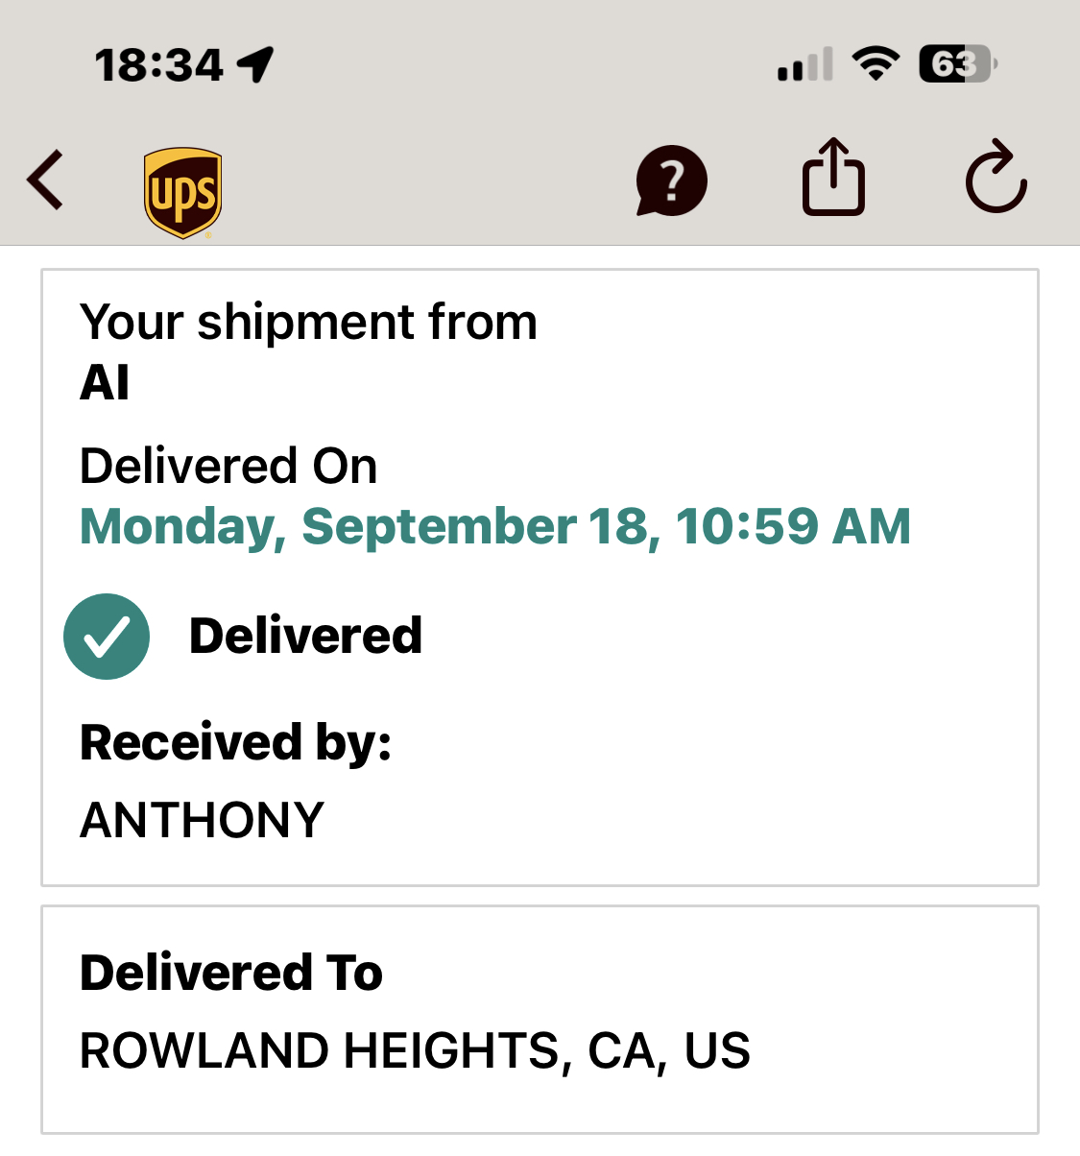Image resolution: width=1080 pixels, height=1156 pixels.
Task: Tap the location services arrow icon
Action: pyautogui.click(x=256, y=64)
